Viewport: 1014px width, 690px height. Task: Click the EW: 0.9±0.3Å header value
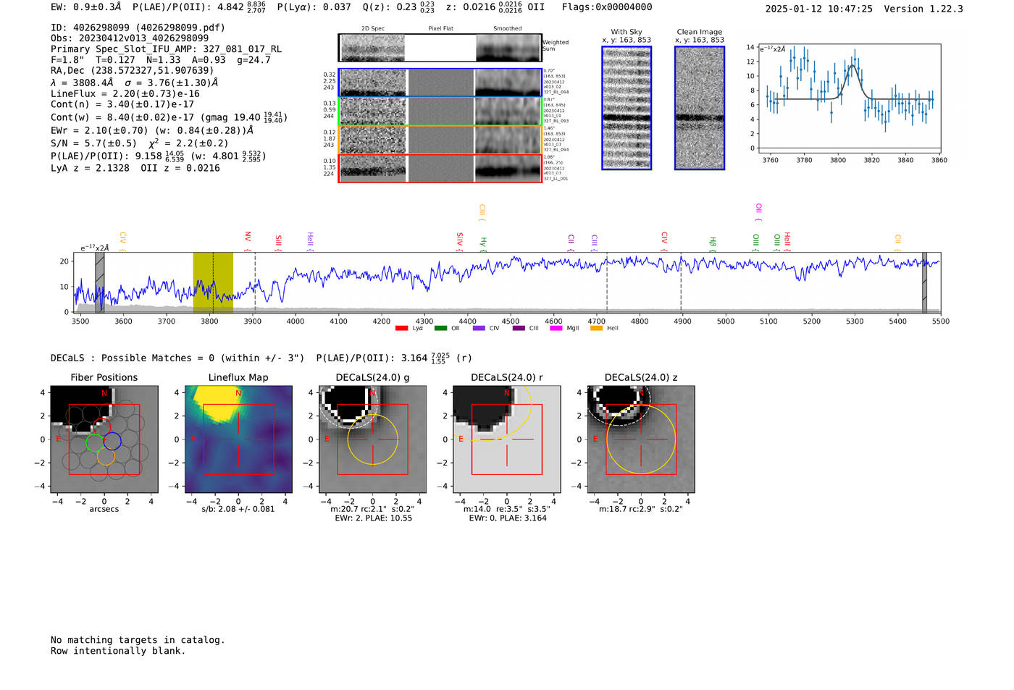[x=86, y=7]
